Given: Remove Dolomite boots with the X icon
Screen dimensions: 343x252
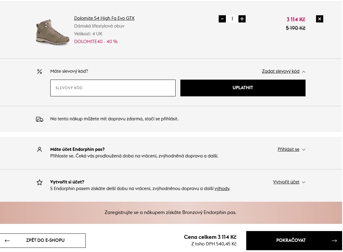Looking at the screenshot, I should click(320, 19).
